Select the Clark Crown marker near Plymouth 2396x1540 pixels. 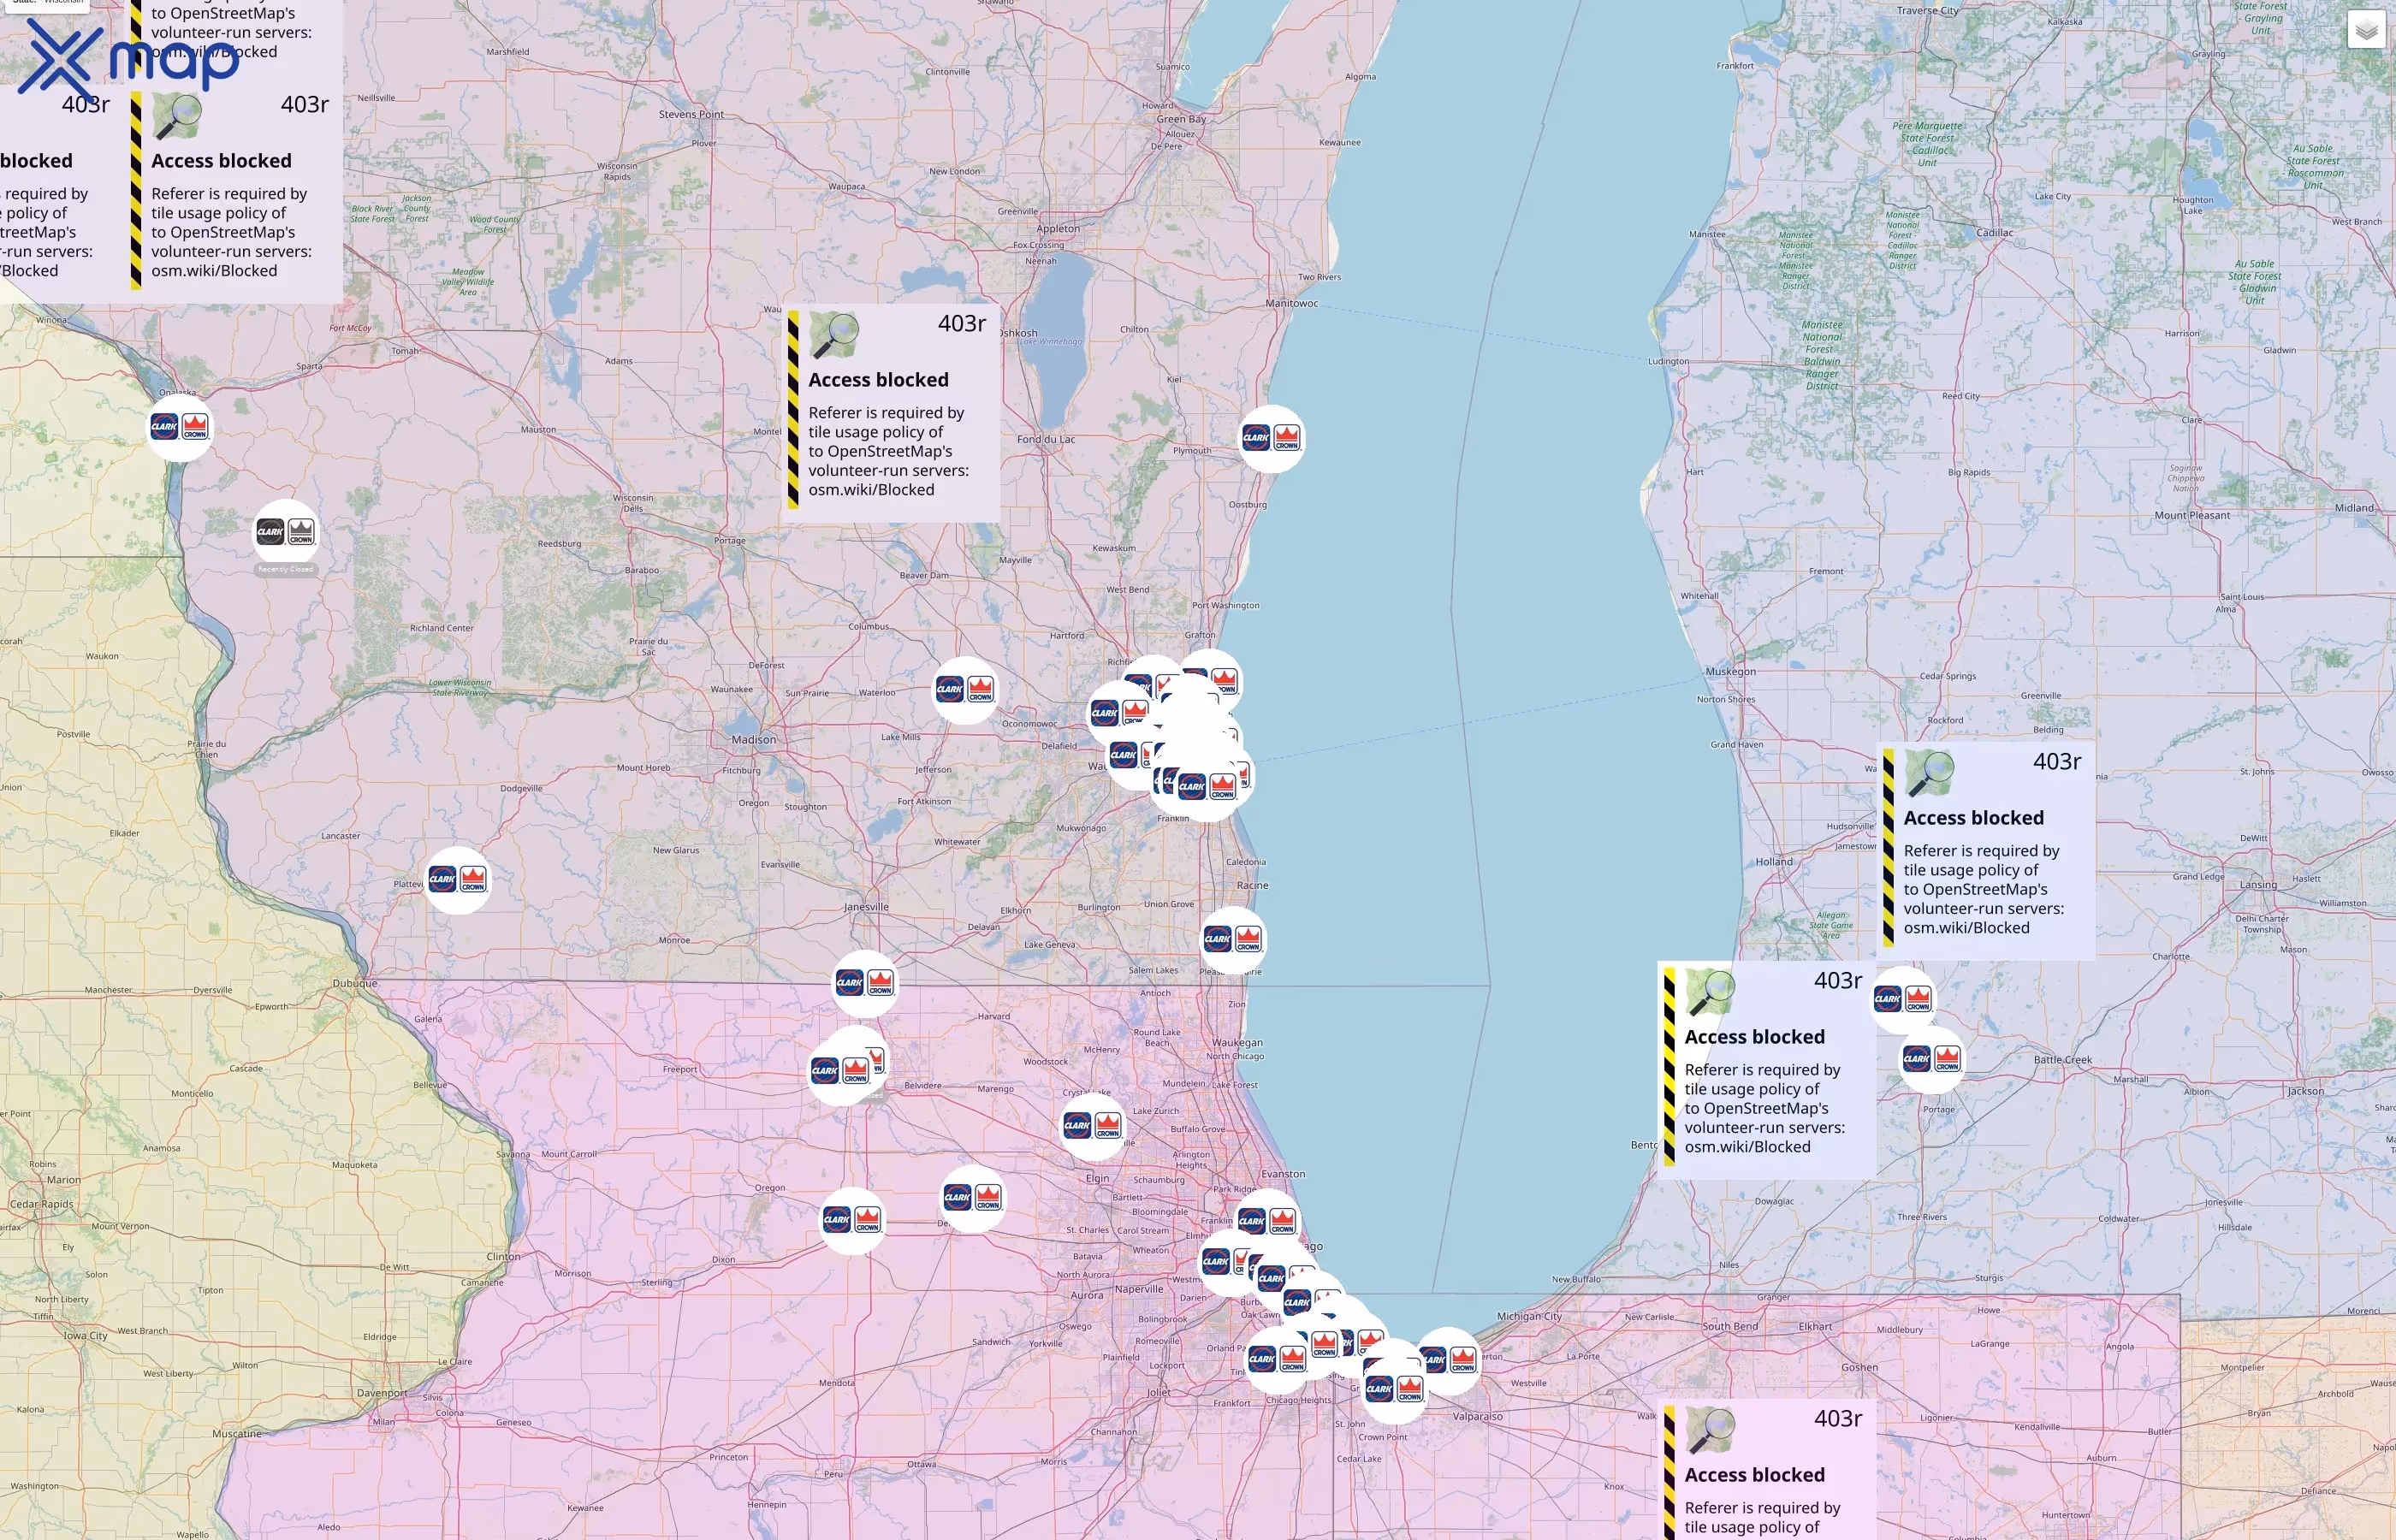tap(1271, 438)
